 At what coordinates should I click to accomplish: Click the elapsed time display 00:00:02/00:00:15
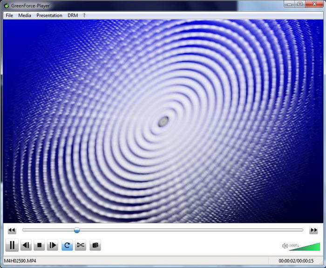(x=296, y=261)
